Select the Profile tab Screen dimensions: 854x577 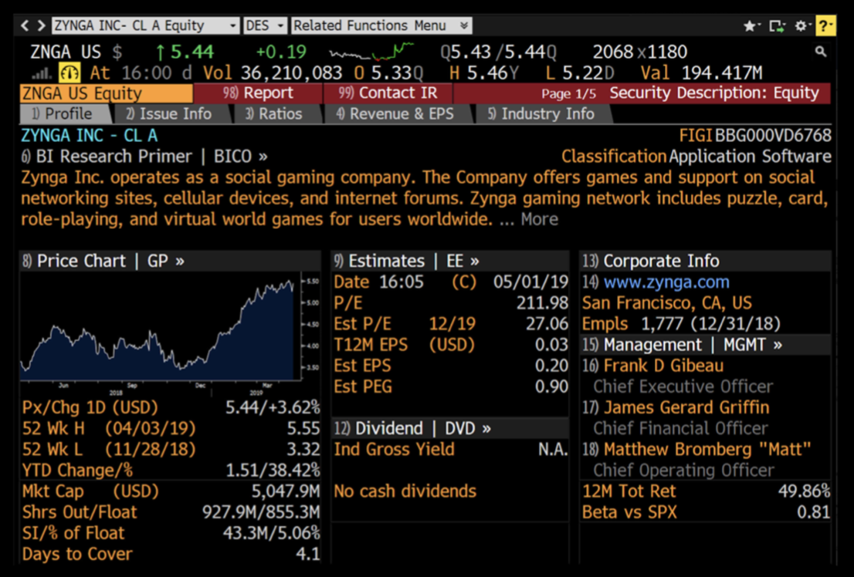point(65,113)
